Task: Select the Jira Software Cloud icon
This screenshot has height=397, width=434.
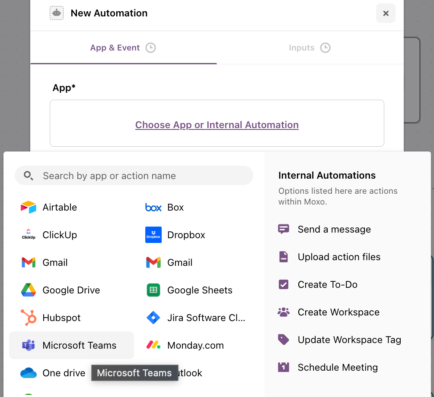Action: coord(153,318)
